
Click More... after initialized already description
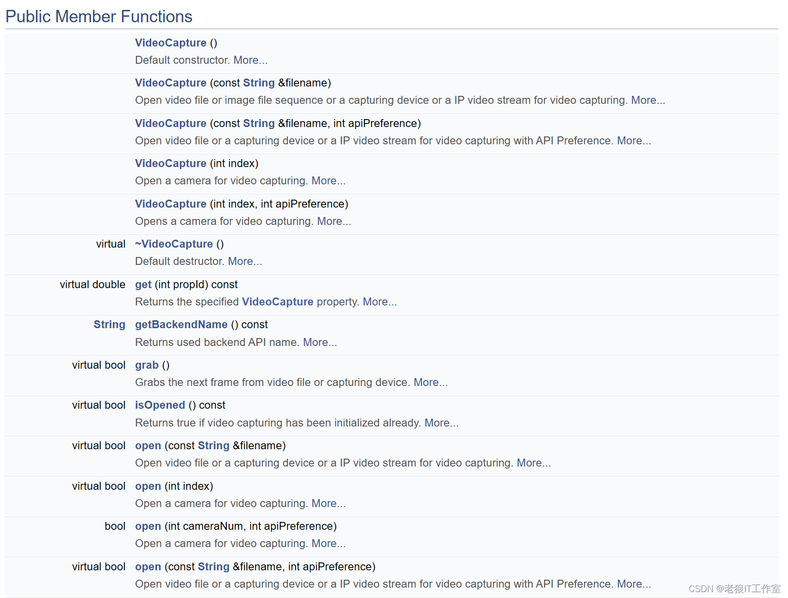(442, 423)
